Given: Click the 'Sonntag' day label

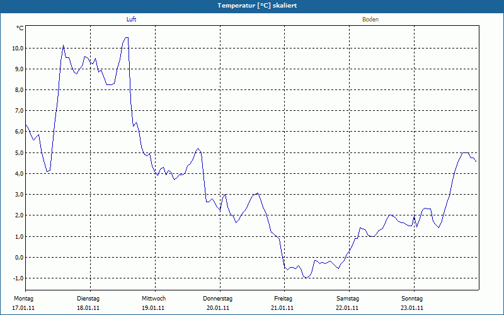Looking at the screenshot, I should click(x=412, y=299).
